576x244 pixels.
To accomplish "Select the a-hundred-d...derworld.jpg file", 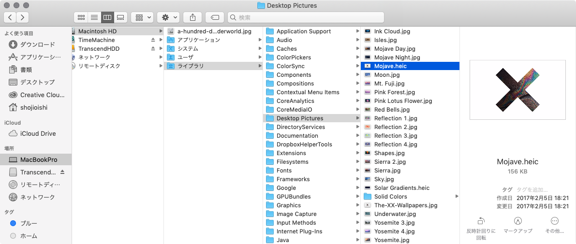I will click(x=213, y=31).
